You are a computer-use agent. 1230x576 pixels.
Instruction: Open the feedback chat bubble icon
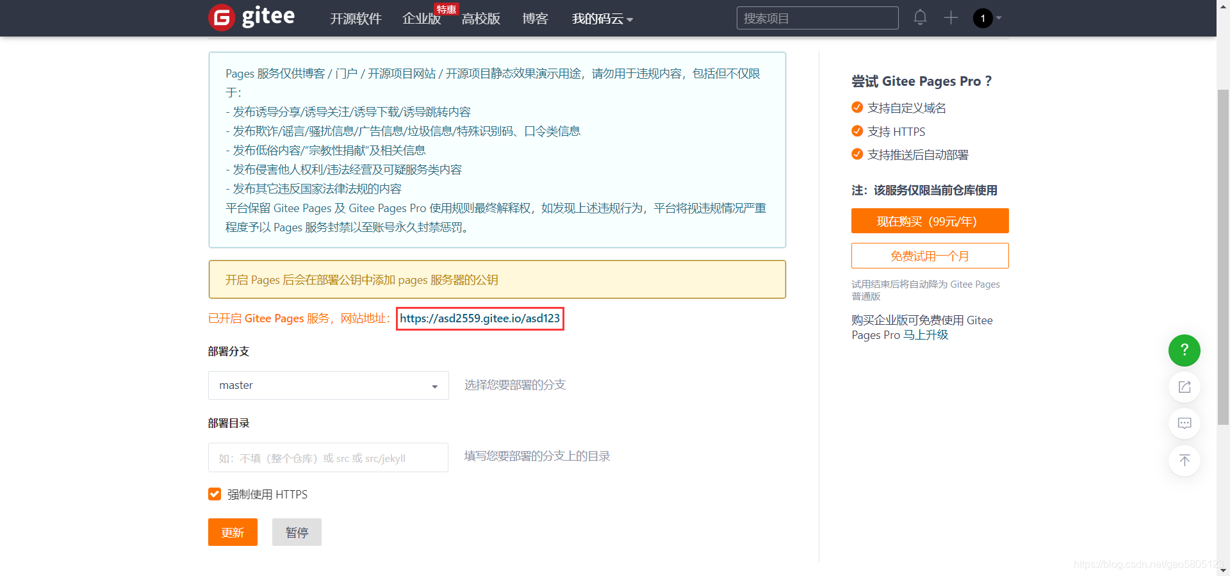[1184, 424]
